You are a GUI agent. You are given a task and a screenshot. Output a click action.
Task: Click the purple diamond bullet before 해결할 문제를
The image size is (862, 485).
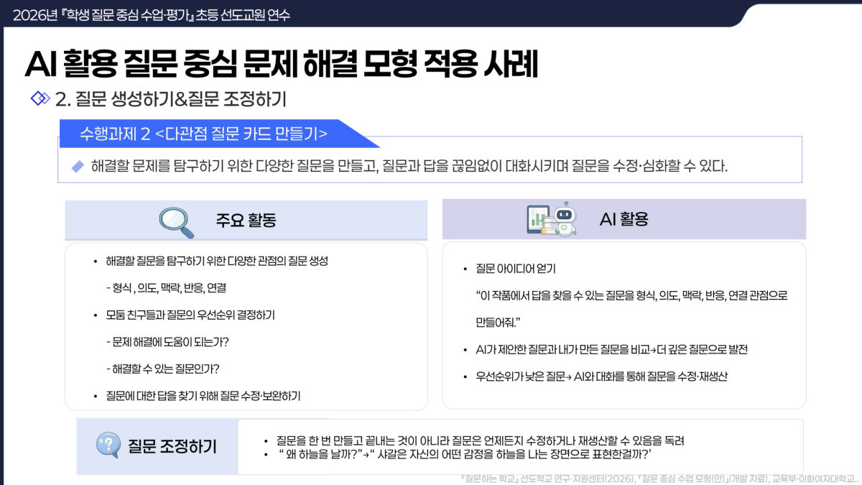[78, 166]
